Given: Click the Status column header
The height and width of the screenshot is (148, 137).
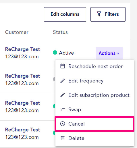Looking at the screenshot, I should coord(60,32).
